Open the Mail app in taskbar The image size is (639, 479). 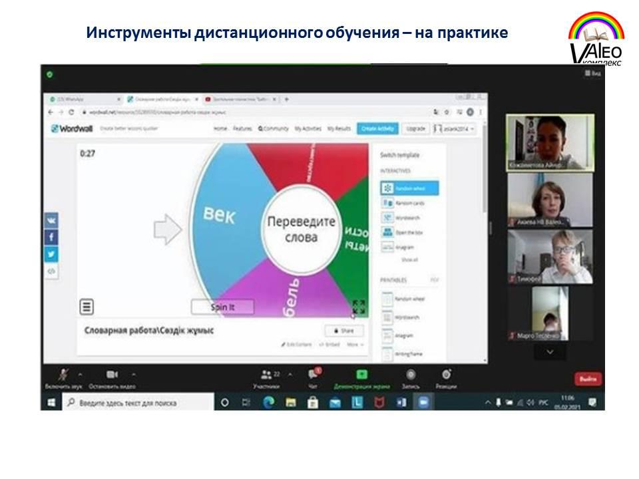point(335,402)
